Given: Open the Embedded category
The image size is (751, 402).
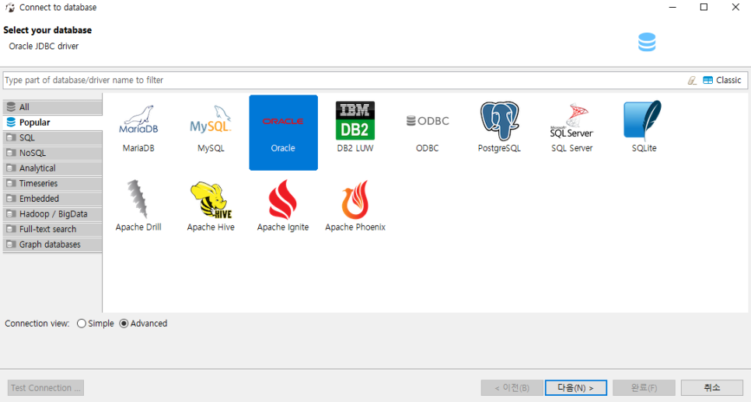Looking at the screenshot, I should click(x=53, y=199).
